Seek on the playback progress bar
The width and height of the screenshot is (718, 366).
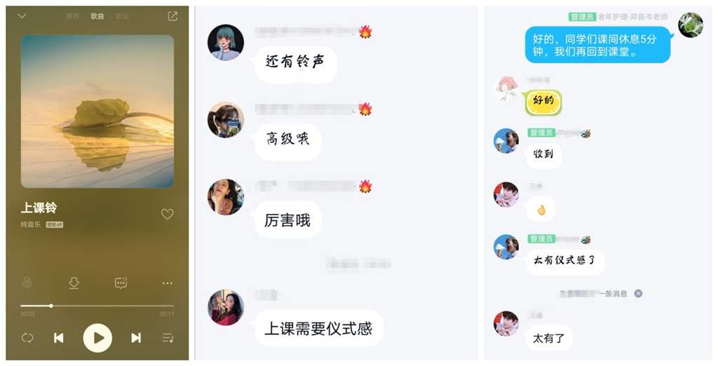(x=97, y=306)
